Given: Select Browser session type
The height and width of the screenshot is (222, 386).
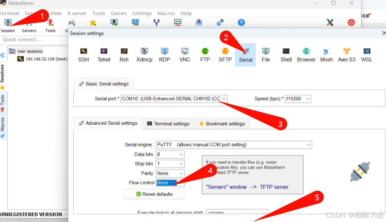Looking at the screenshot, I should (306, 55).
